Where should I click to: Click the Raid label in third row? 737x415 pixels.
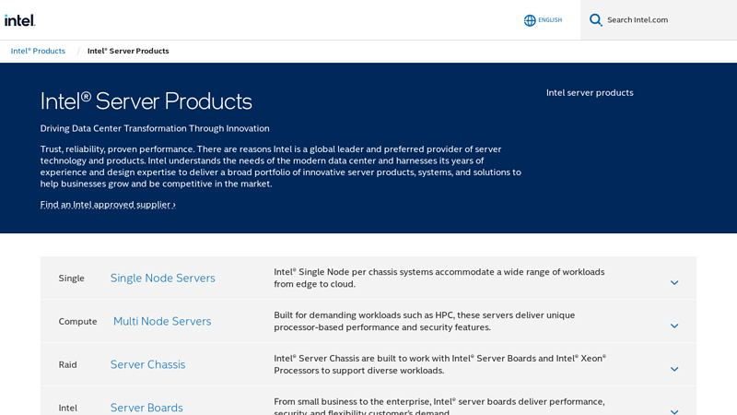pyautogui.click(x=67, y=364)
